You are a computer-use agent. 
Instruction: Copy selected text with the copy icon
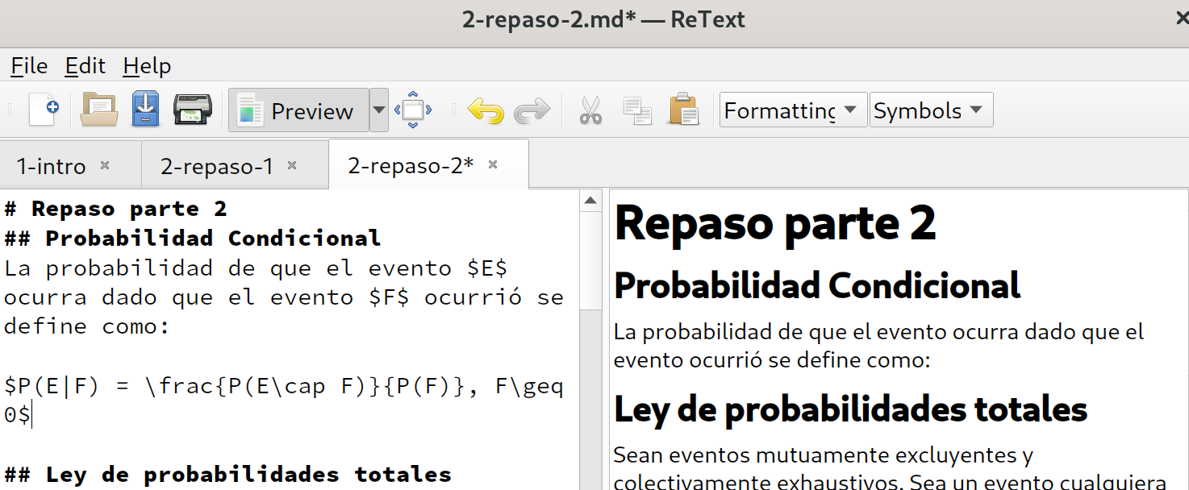(636, 110)
